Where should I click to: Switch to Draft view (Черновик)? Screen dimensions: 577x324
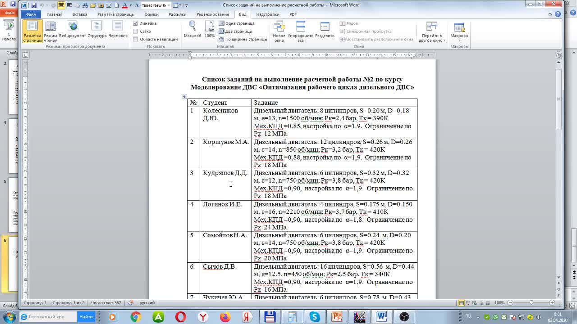pyautogui.click(x=118, y=30)
